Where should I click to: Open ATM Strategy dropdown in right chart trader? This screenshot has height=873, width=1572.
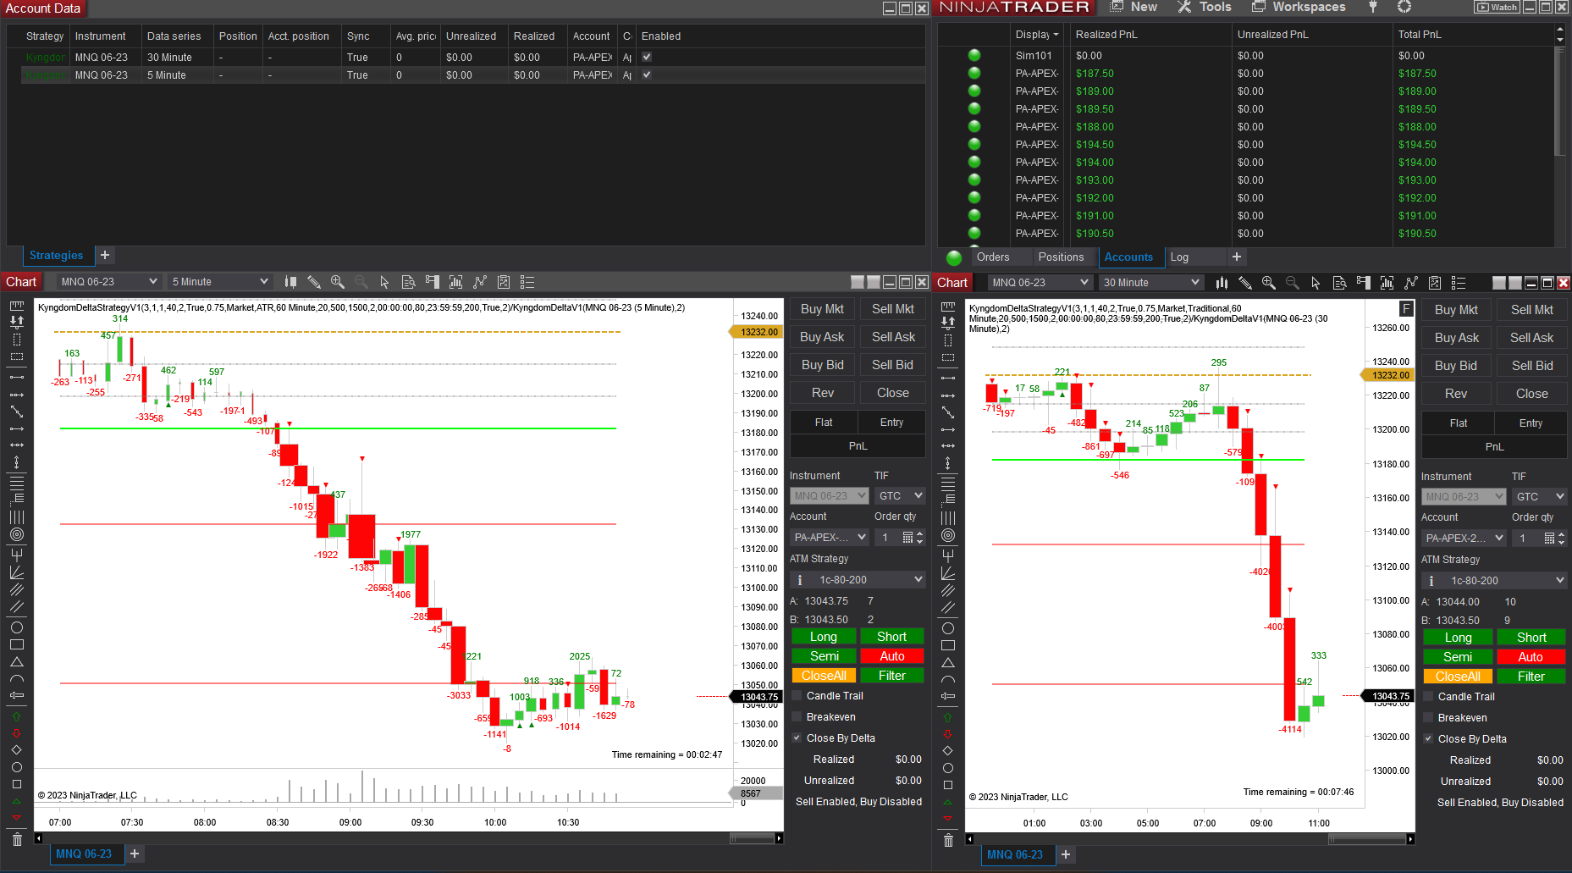pos(1494,581)
